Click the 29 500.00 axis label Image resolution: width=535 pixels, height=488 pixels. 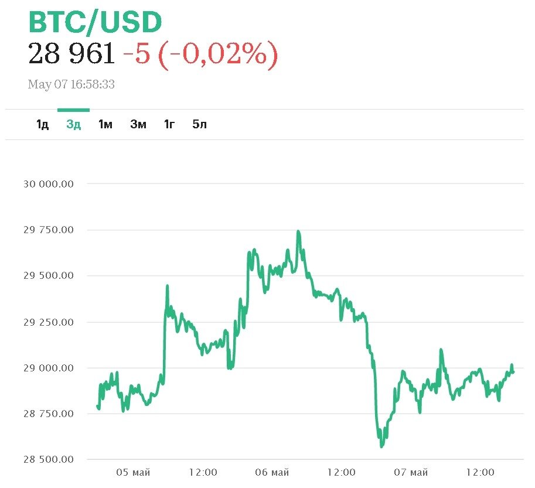click(49, 275)
